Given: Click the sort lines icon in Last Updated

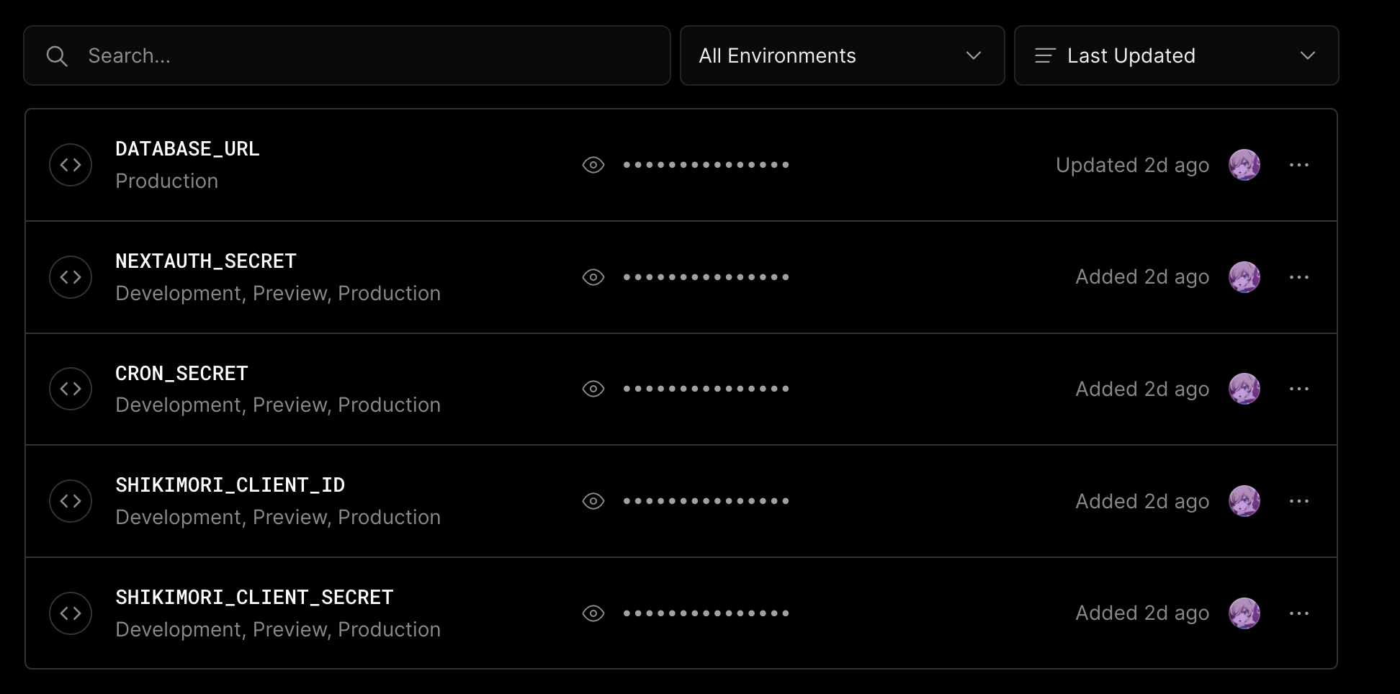Looking at the screenshot, I should click(x=1044, y=55).
